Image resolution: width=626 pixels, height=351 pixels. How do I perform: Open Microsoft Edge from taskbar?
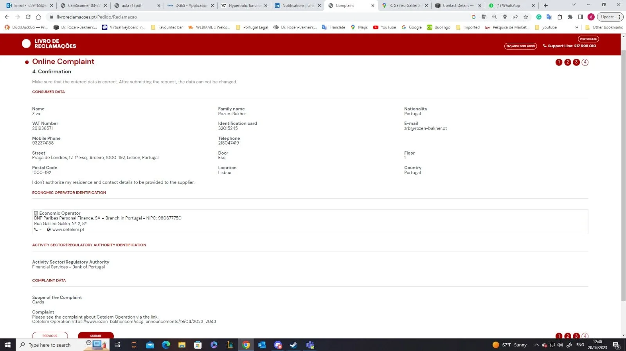[x=166, y=345]
